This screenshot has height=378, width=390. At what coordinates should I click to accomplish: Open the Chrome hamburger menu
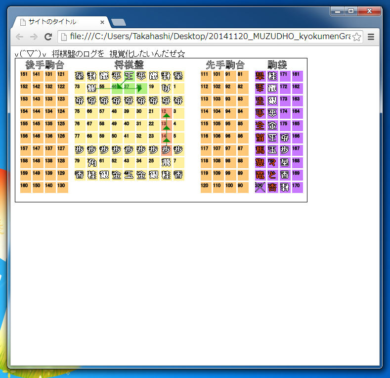coord(371,37)
